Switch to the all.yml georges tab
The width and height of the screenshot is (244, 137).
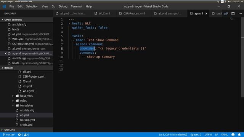[169, 14]
